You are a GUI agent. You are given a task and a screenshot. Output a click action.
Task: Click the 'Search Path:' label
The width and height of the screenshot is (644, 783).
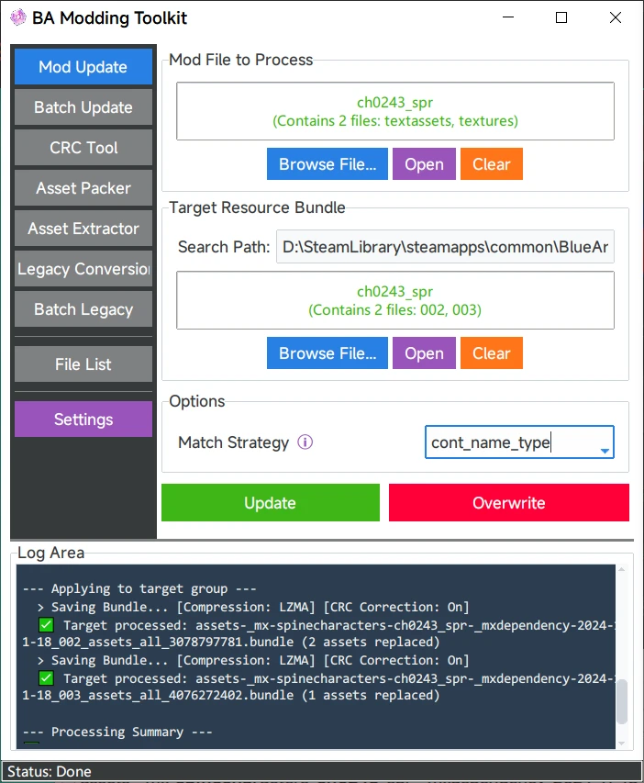pyautogui.click(x=224, y=247)
